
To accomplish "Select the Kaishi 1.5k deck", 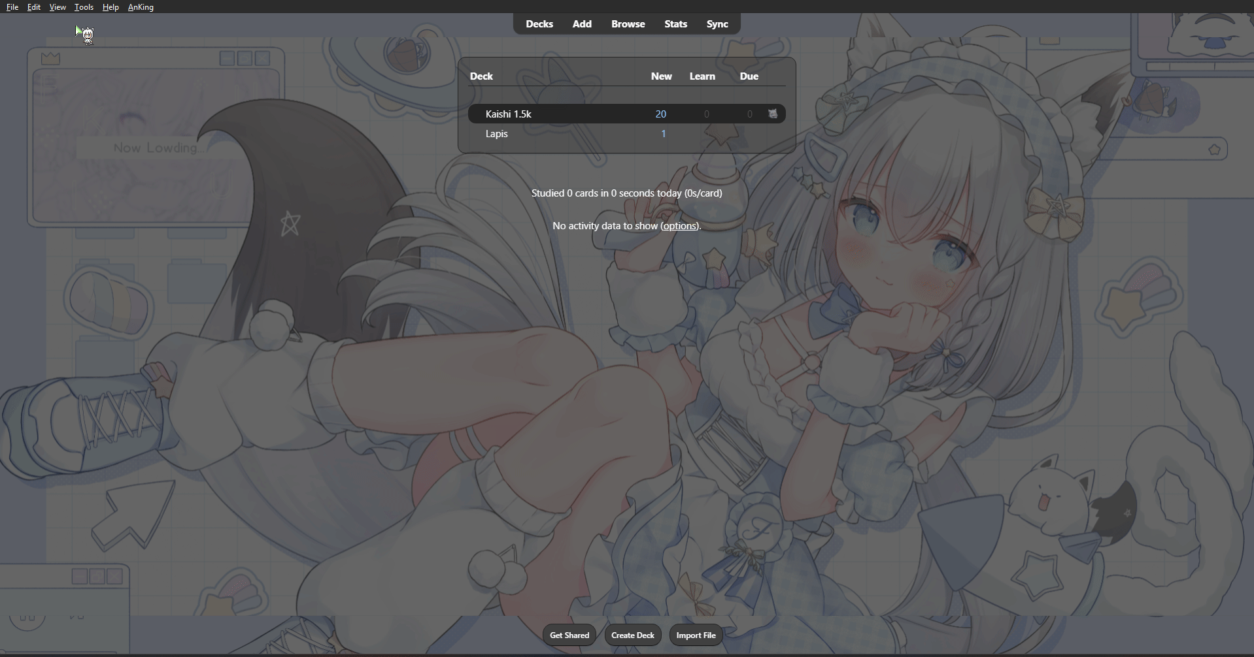I will 509,114.
